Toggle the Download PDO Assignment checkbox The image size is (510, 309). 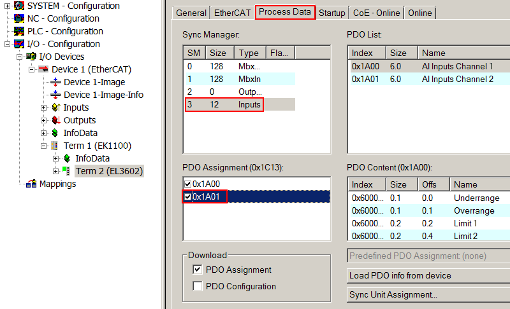(x=198, y=270)
